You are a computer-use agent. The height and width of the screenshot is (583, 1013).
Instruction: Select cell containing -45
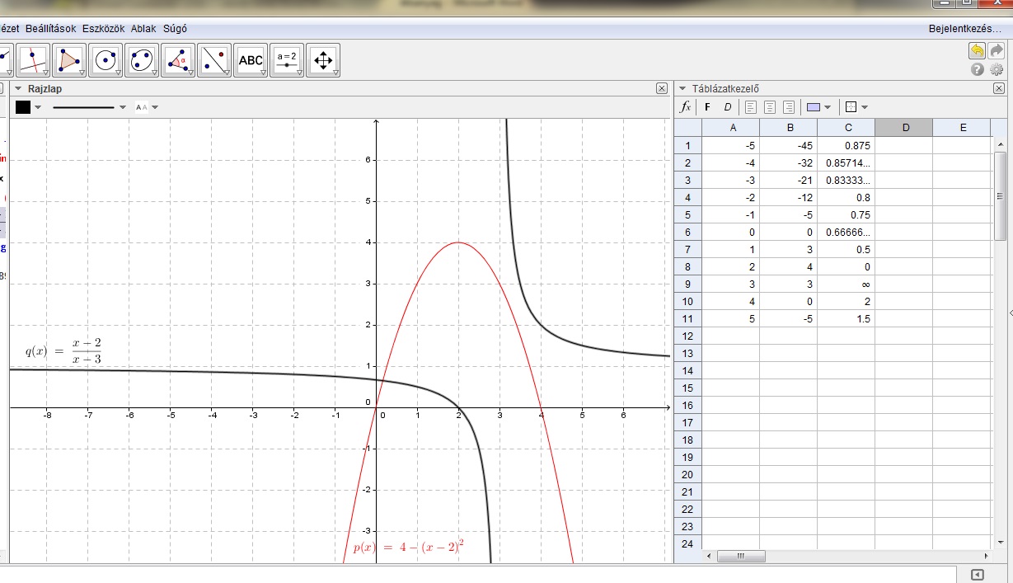[789, 145]
